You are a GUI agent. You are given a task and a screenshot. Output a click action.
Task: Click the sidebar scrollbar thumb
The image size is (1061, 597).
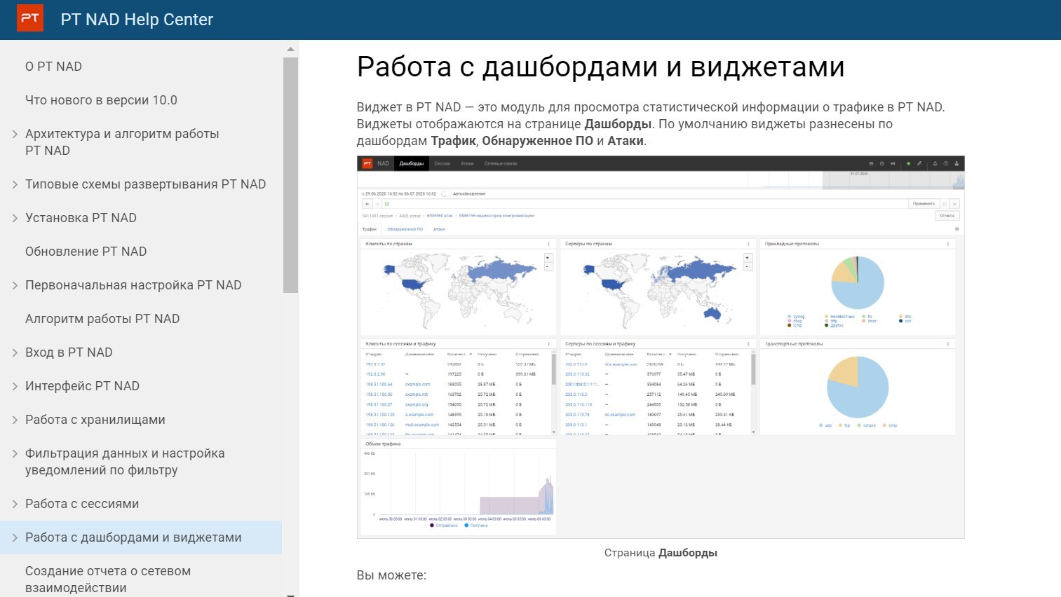tap(290, 175)
